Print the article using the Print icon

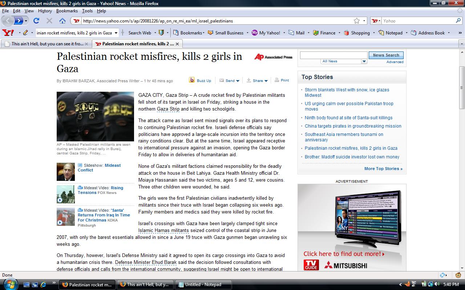[277, 80]
